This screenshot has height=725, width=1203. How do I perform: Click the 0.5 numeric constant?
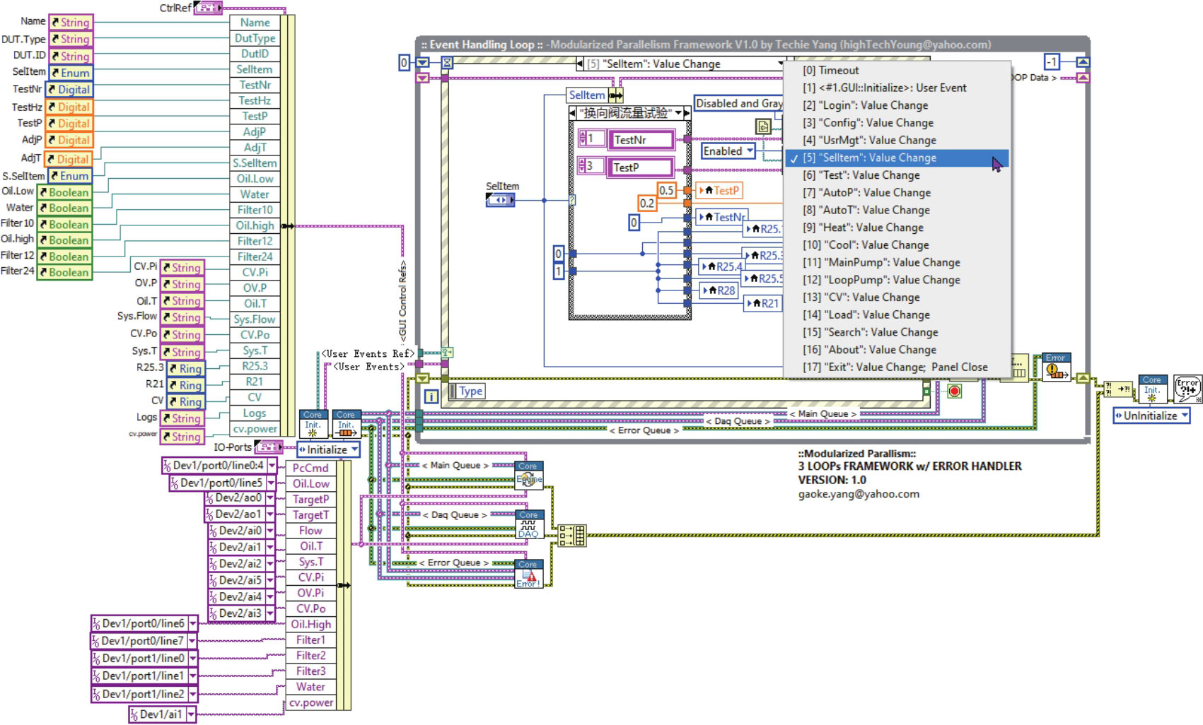(x=666, y=190)
